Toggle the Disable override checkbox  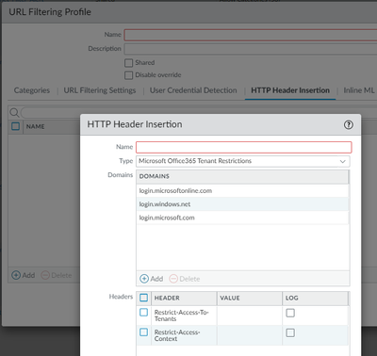pos(128,75)
